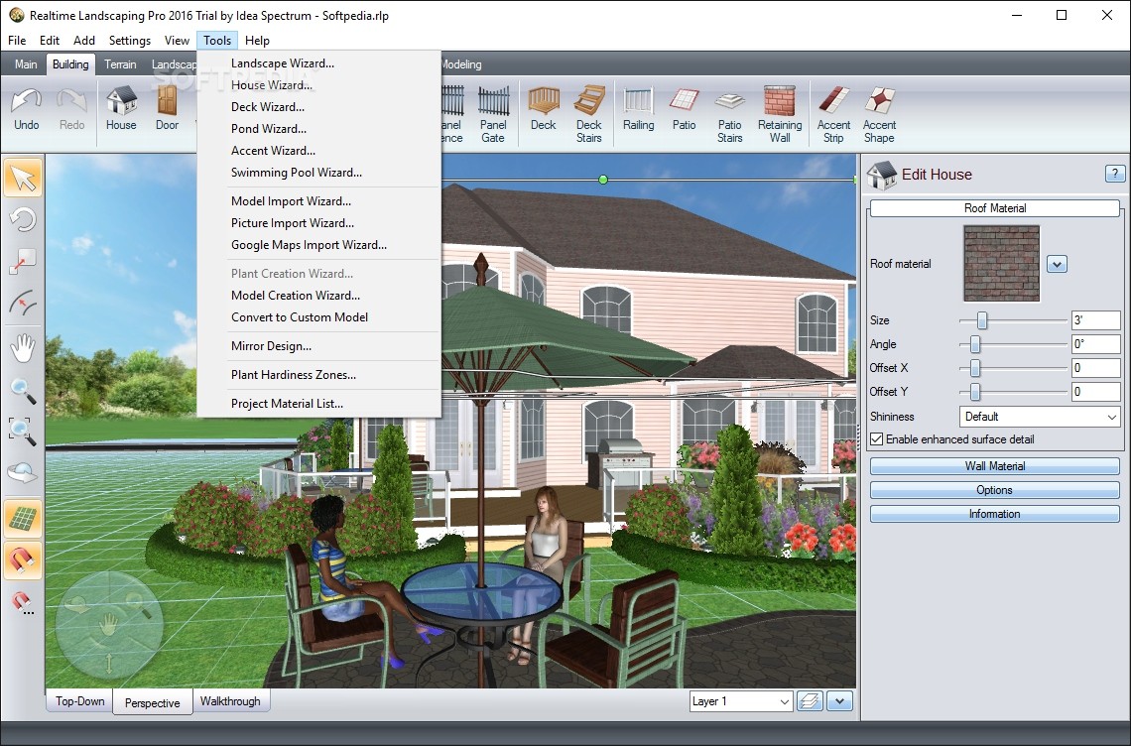Open the magnet snap settings icon
Screen dimensions: 1131x746
23,602
